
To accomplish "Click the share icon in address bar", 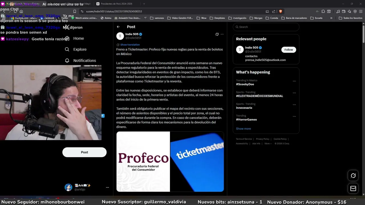I will click(x=274, y=11).
